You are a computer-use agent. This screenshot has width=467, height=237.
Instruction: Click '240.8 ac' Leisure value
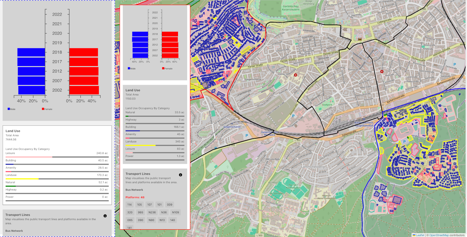tap(102, 153)
